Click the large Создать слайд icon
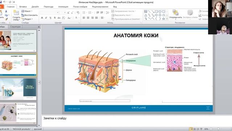Screen dimensions: 232x131 [x=16, y=13]
